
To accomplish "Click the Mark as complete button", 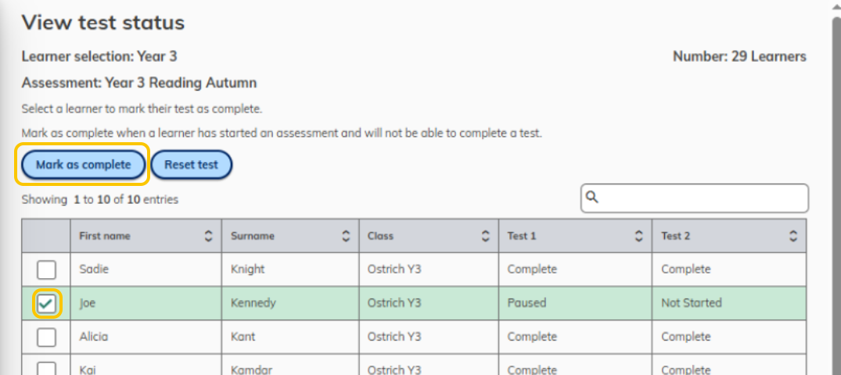I will [x=83, y=165].
